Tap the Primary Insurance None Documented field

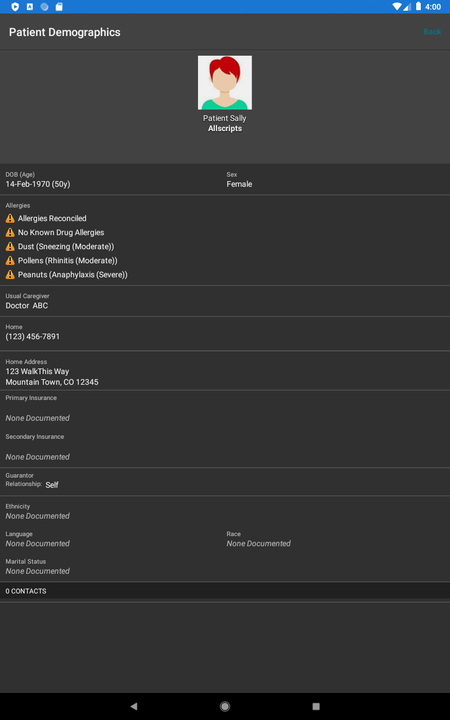(x=38, y=418)
